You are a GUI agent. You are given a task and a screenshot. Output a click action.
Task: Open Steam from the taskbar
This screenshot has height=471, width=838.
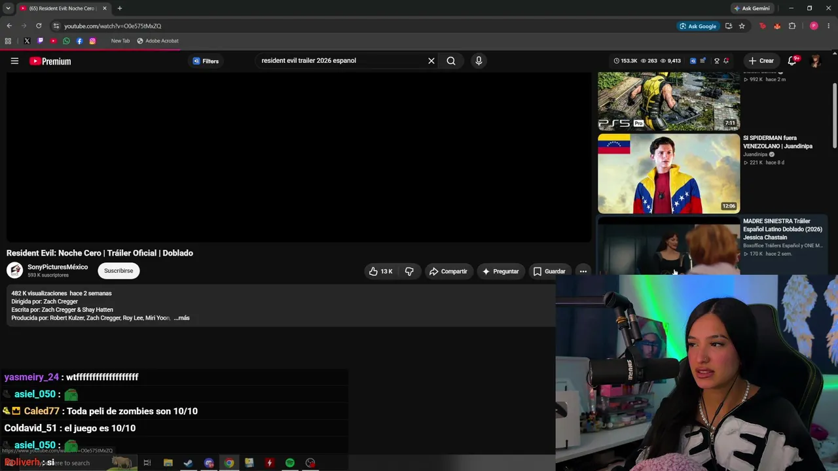click(x=188, y=463)
